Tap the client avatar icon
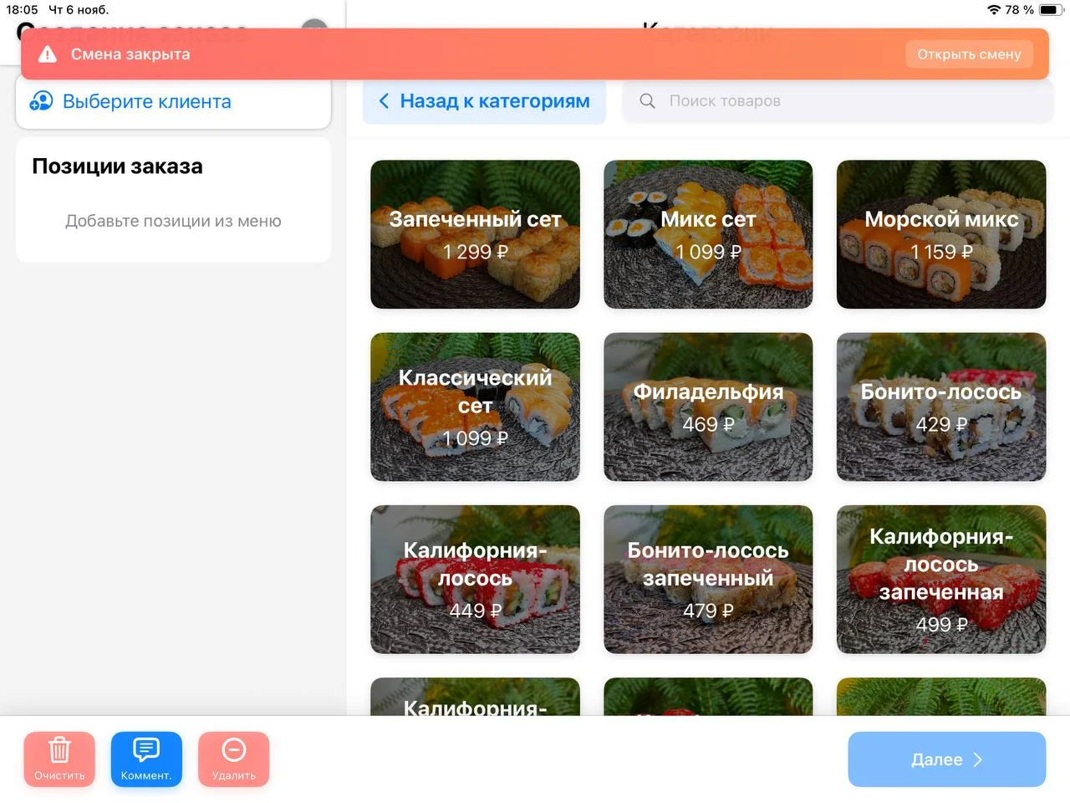This screenshot has width=1070, height=803. coord(41,101)
